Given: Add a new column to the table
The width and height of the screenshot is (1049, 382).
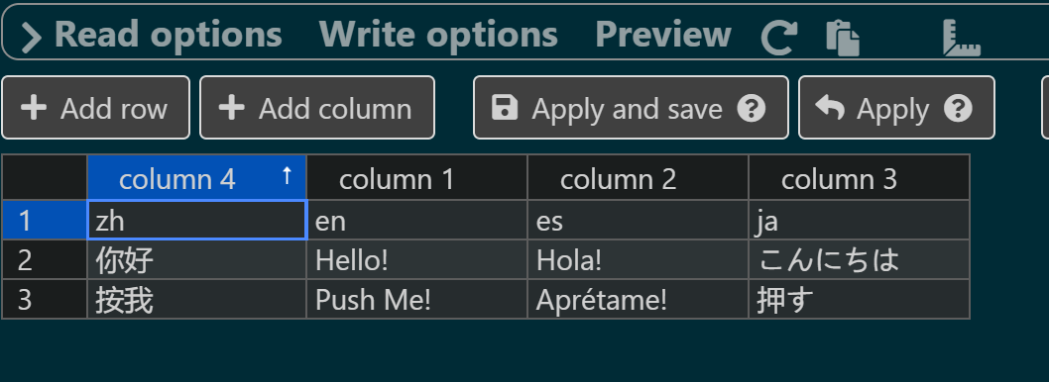Looking at the screenshot, I should tap(317, 108).
